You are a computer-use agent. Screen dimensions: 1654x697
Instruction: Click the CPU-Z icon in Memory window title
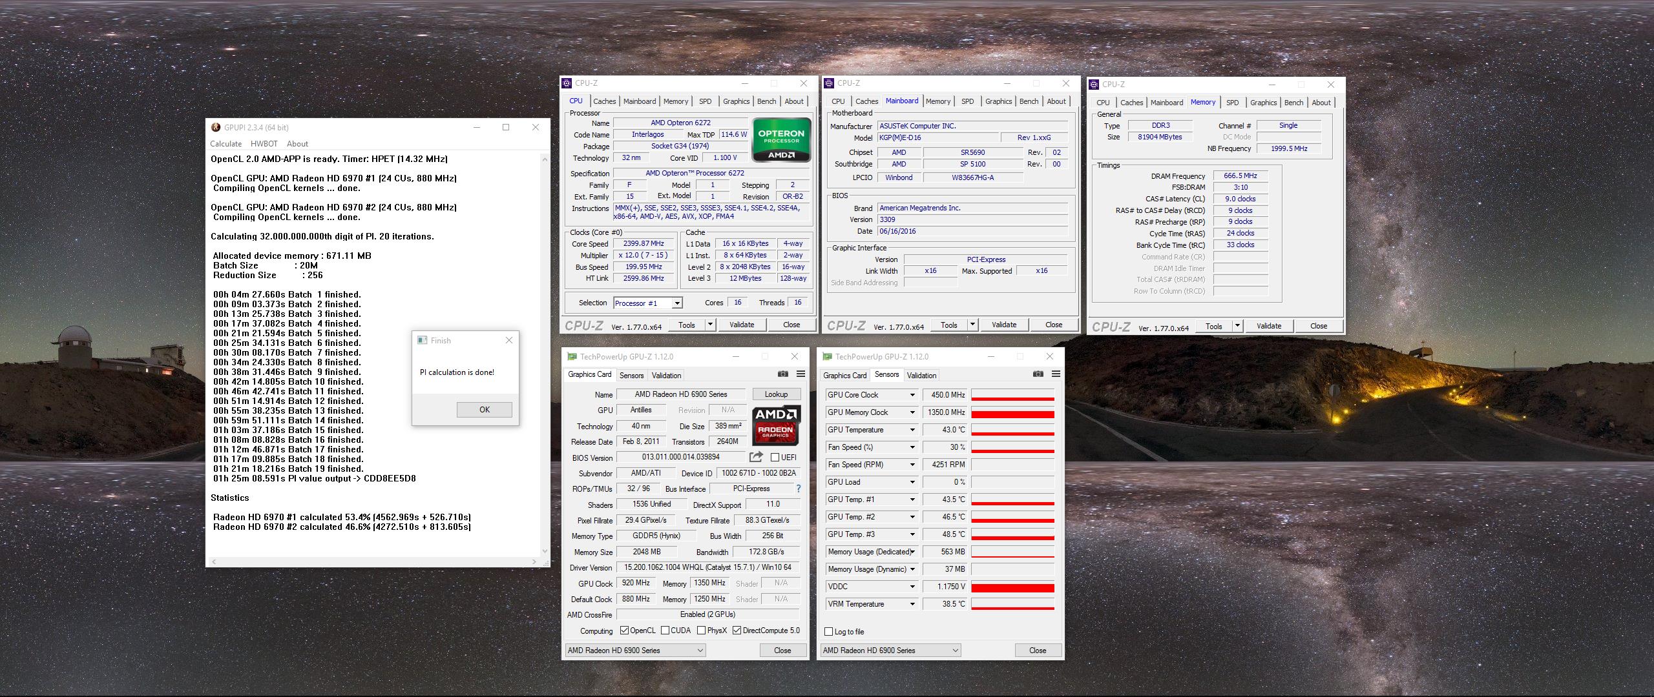coord(1094,85)
